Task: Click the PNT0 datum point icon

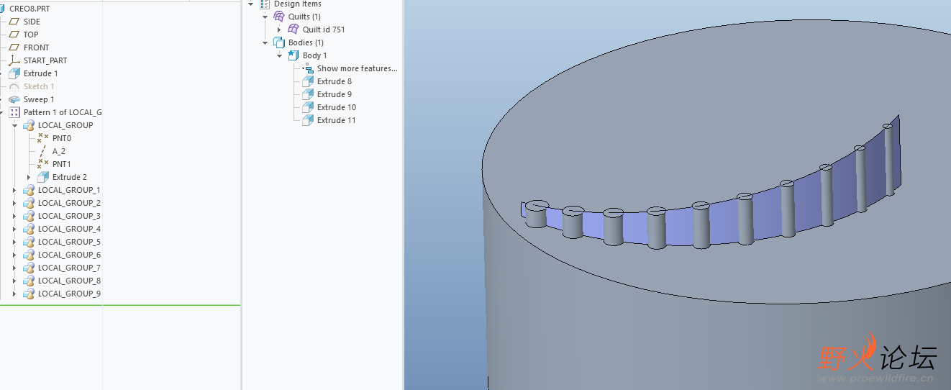Action: pyautogui.click(x=42, y=138)
